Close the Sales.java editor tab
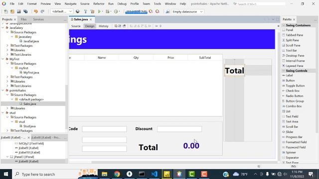Image resolution: width=319 pixels, height=179 pixels. tap(91, 19)
